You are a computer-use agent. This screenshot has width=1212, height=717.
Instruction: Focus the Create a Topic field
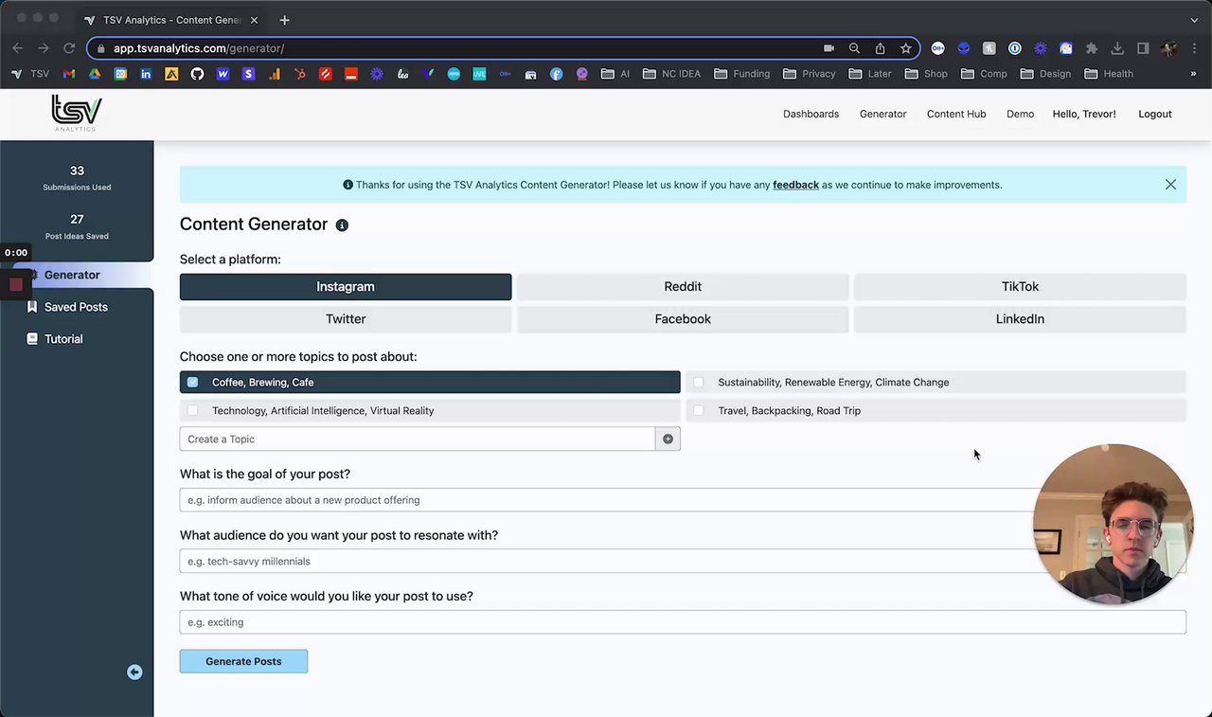[418, 439]
